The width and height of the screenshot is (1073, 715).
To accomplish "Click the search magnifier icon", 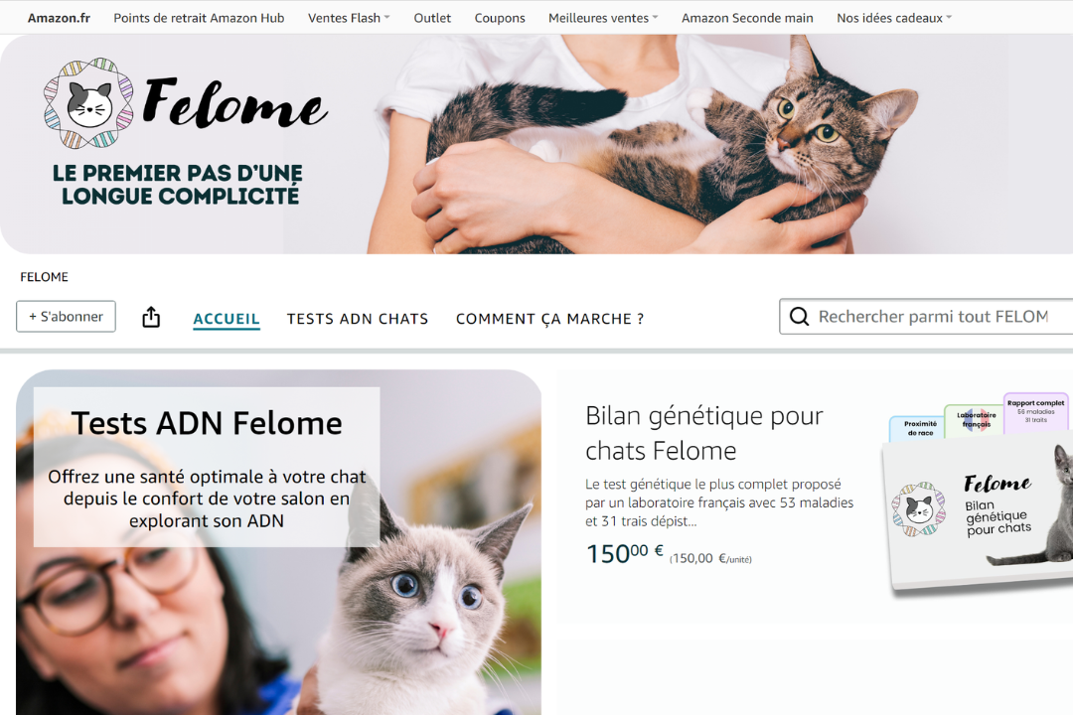I will [x=799, y=316].
